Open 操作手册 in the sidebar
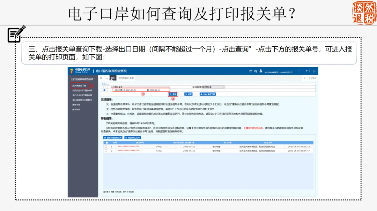The width and height of the screenshot is (377, 211). coord(76,105)
